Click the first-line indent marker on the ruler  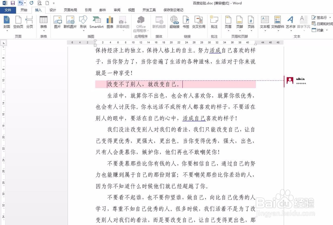pyautogui.click(x=96, y=41)
